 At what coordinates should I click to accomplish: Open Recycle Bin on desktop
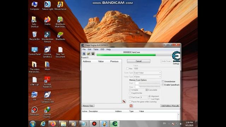[35, 36]
